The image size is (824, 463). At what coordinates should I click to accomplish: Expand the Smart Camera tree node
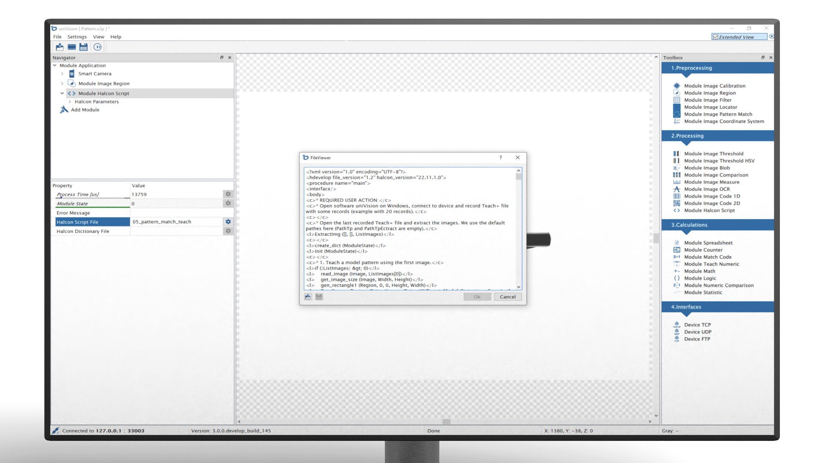(x=62, y=74)
